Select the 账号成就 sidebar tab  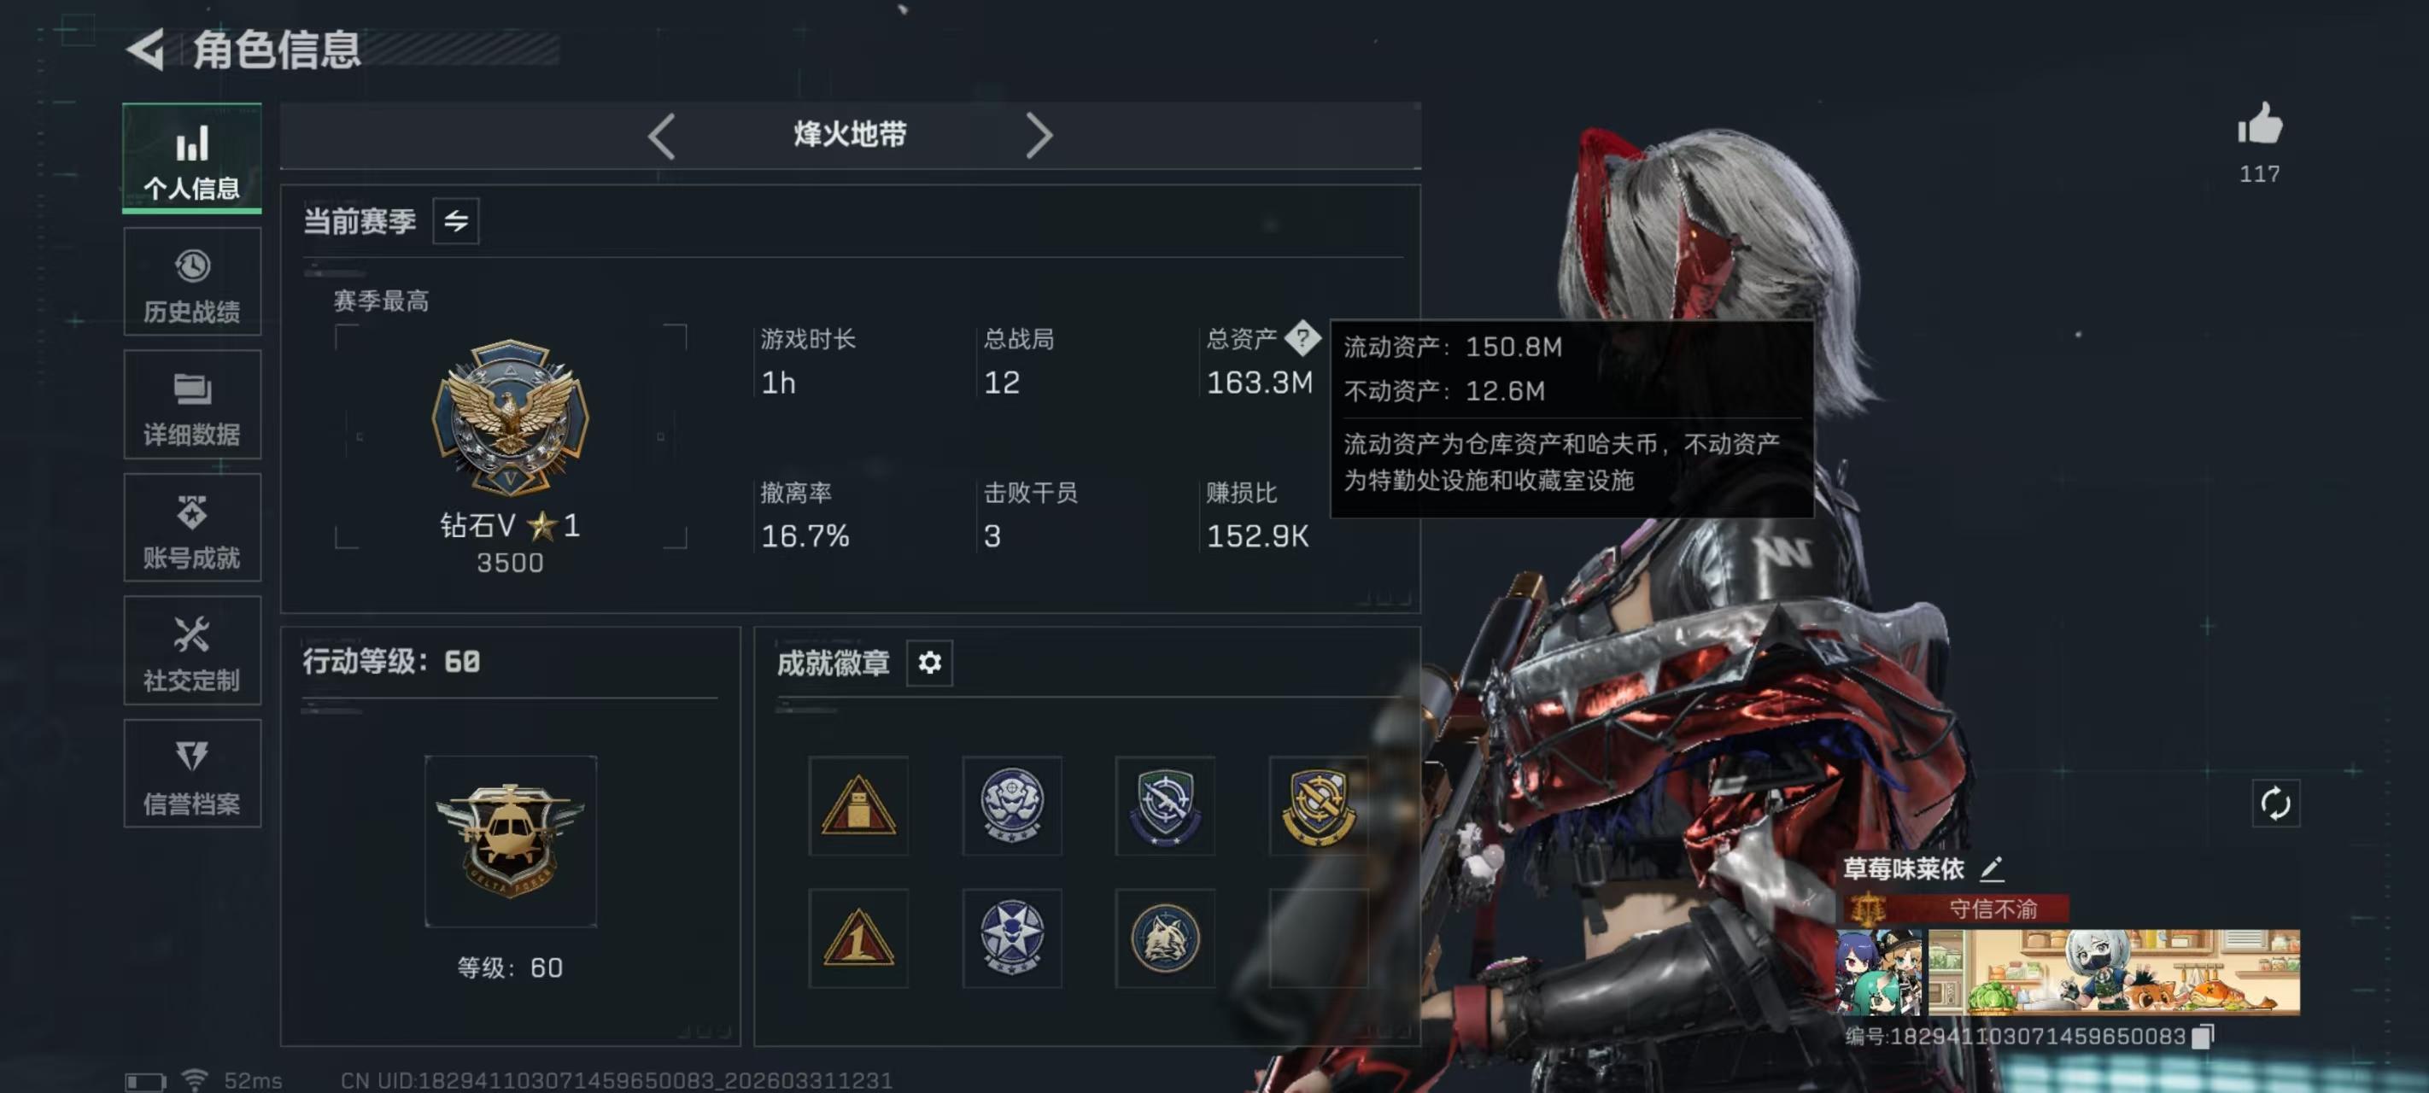click(192, 527)
